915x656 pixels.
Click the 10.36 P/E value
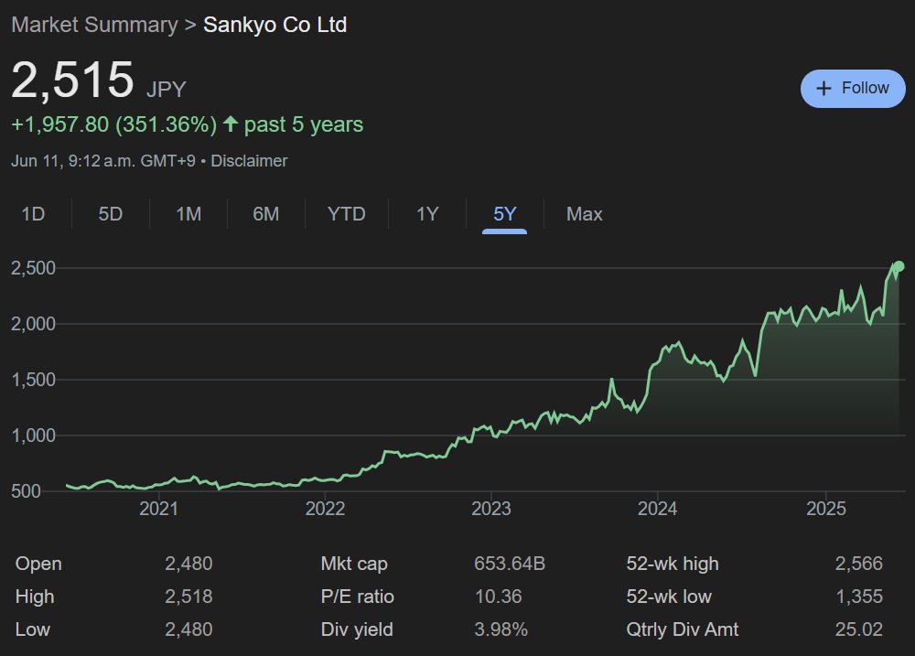(499, 597)
